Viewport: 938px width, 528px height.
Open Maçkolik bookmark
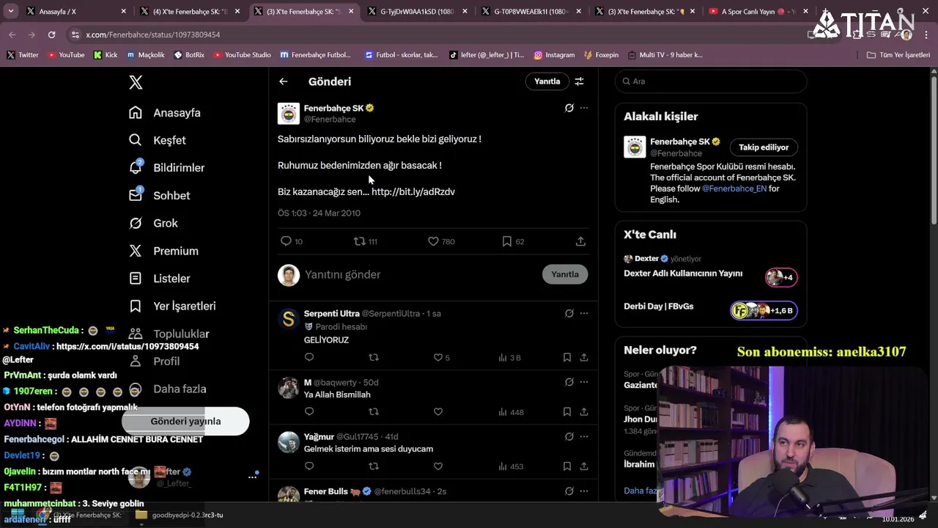(x=146, y=55)
